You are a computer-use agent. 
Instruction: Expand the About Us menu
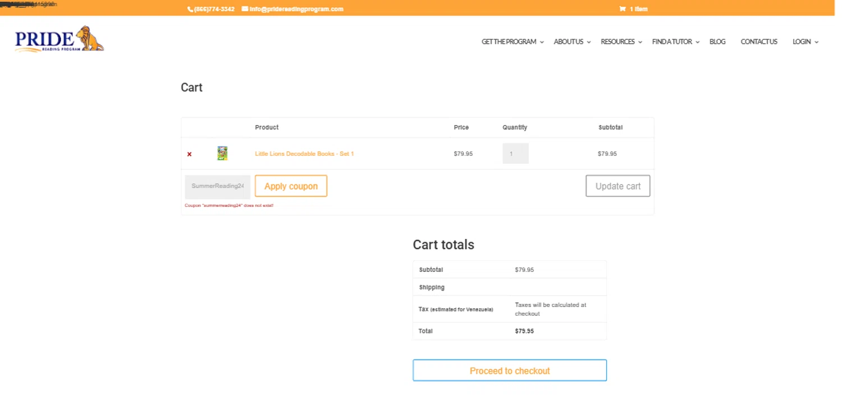(572, 41)
